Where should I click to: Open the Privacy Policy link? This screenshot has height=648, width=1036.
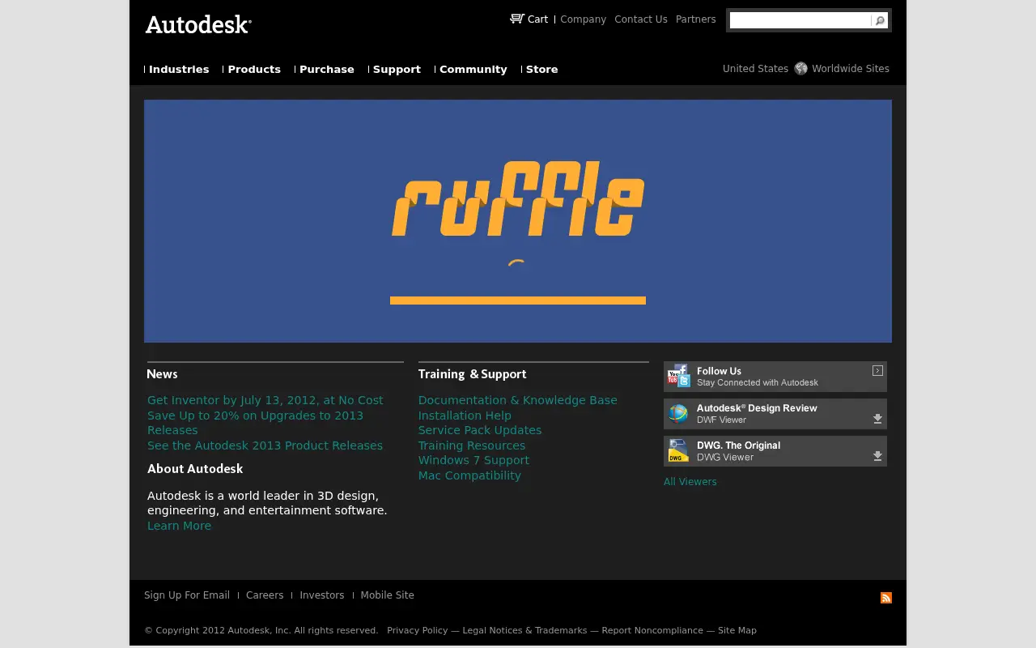[418, 630]
